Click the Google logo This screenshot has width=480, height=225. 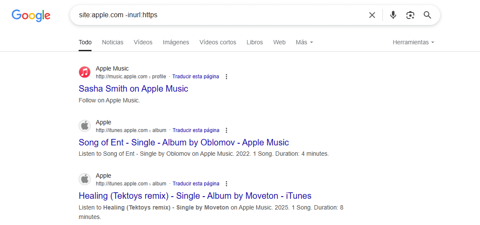pos(31,15)
